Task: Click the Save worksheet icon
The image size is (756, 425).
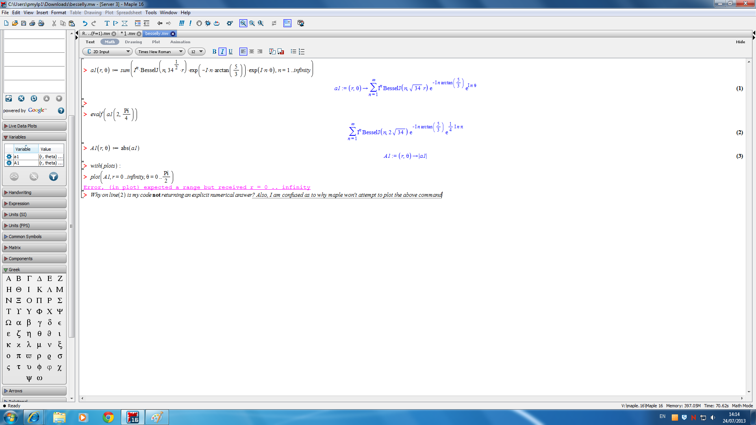Action: pos(24,23)
